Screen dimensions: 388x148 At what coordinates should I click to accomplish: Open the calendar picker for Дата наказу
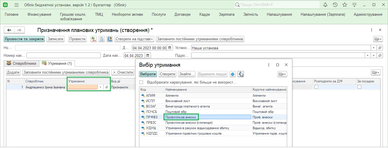(148, 55)
